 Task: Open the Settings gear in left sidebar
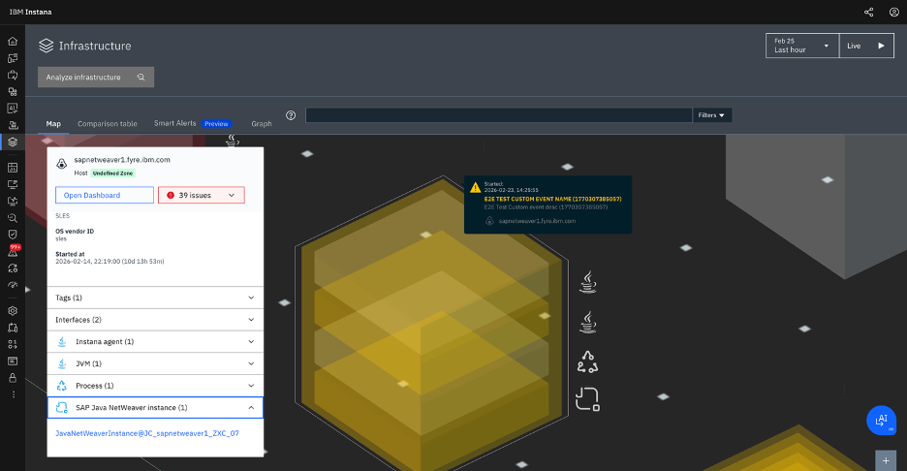point(13,311)
